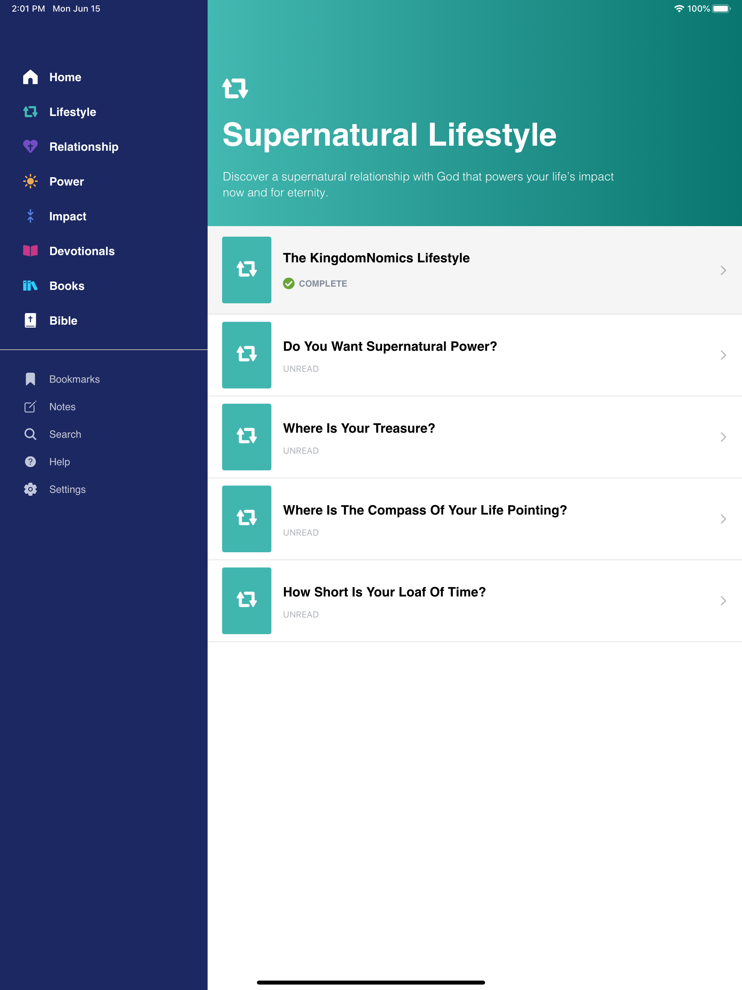The height and width of the screenshot is (990, 742).
Task: Tap the 2:01 PM clock
Action: tap(28, 8)
